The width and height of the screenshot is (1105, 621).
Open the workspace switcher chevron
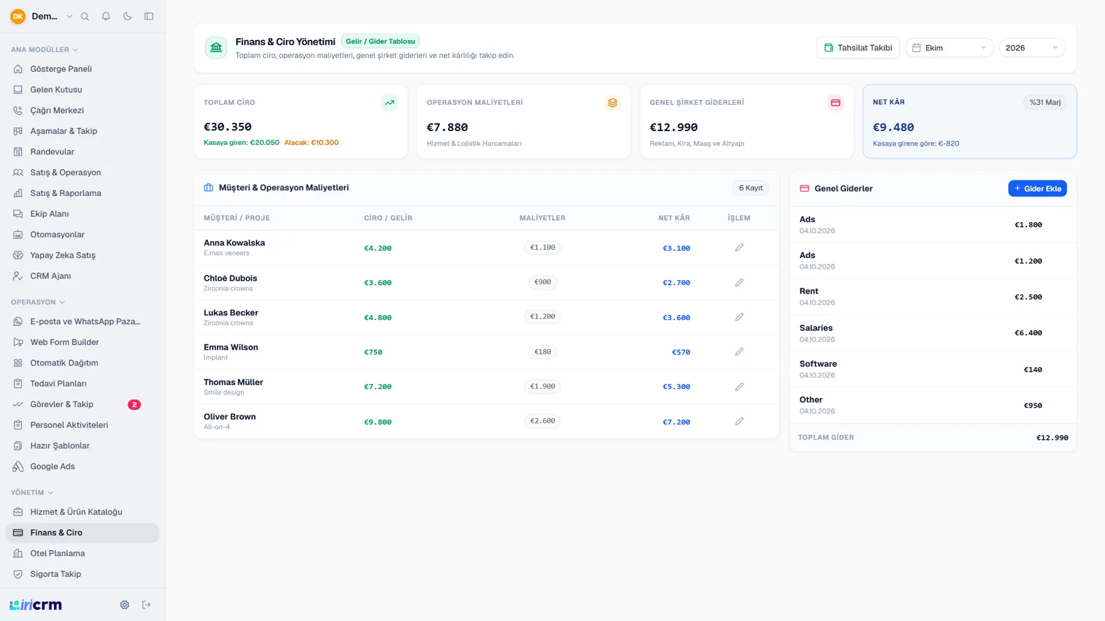coord(69,17)
